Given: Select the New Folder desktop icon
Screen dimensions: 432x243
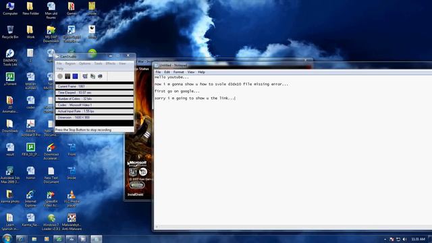Looking at the screenshot, I should point(30,9).
